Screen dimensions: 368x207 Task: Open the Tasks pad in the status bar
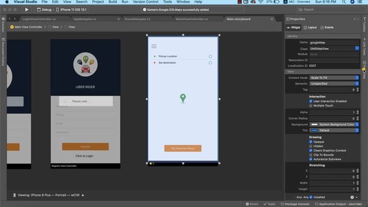pos(269,204)
